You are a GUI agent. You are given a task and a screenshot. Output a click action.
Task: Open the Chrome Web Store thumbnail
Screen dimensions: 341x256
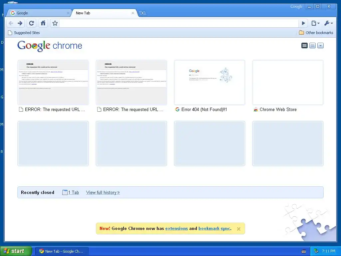(288, 83)
